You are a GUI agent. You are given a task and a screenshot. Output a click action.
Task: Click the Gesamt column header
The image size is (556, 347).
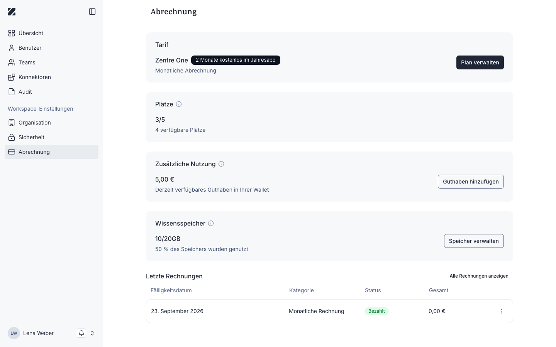tap(439, 290)
